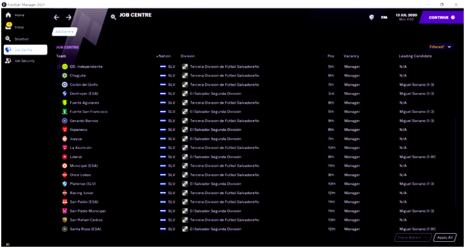465x248 pixels.
Task: Select Ciclón del Golfo row checkbox
Action: [x=58, y=85]
